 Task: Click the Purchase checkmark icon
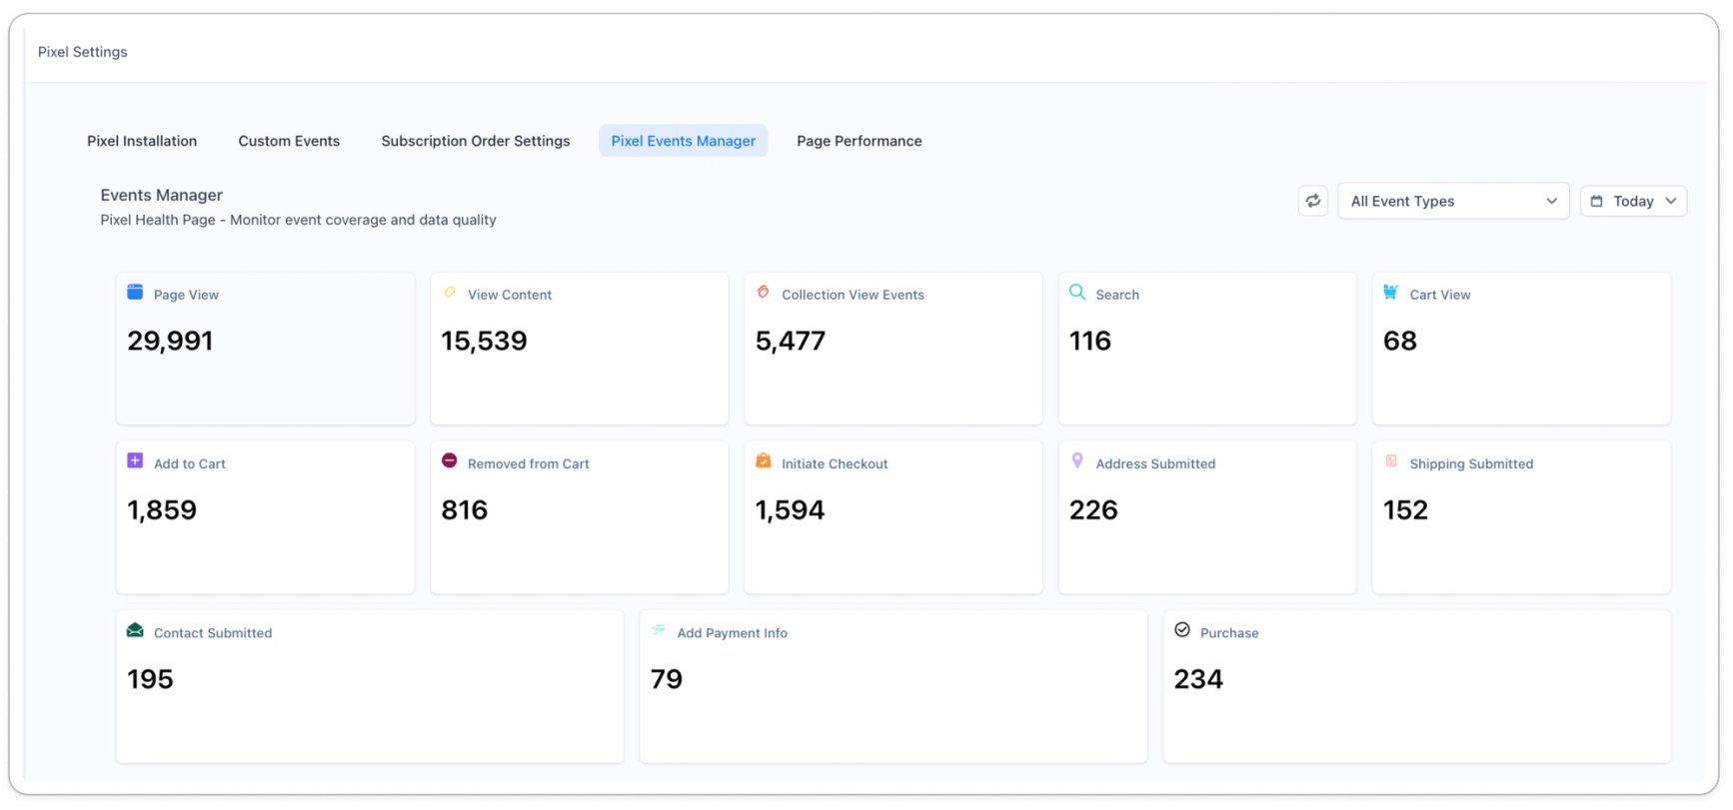click(1181, 629)
